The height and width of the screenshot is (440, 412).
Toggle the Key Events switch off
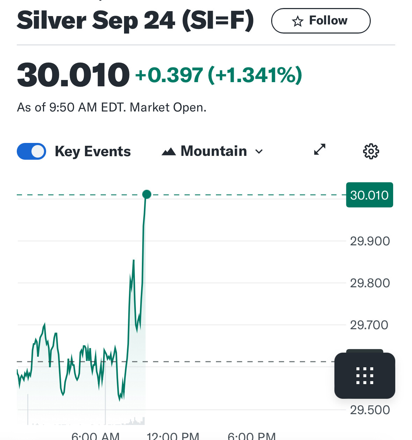31,151
